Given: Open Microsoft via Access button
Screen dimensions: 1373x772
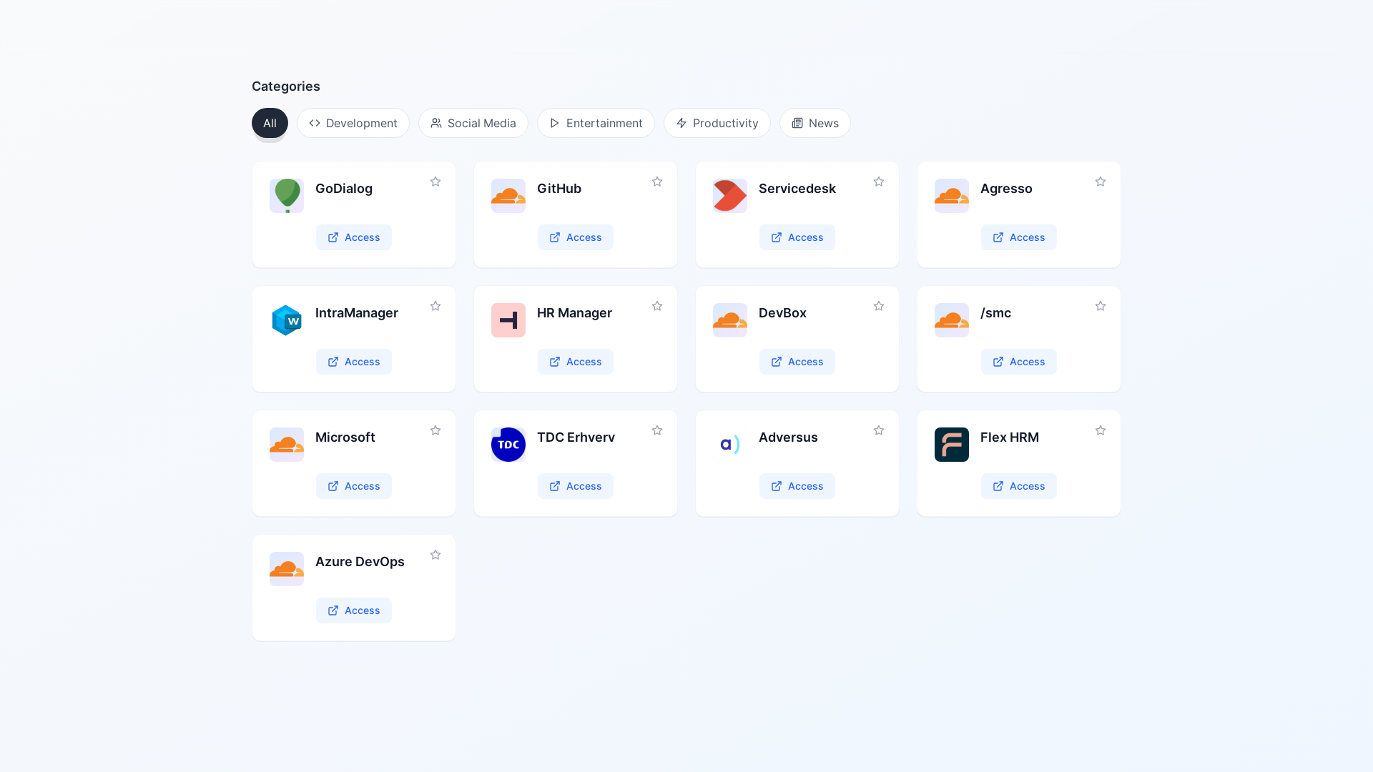Looking at the screenshot, I should [354, 486].
